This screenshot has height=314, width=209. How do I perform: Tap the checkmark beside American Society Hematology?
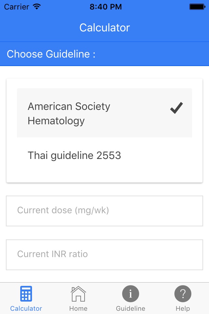coord(176,108)
